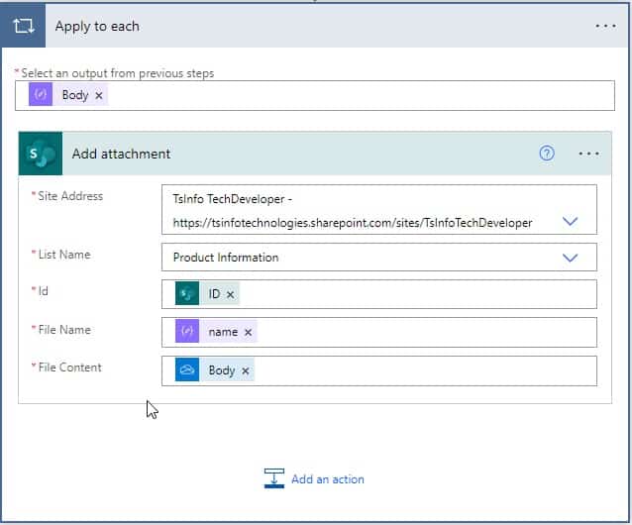This screenshot has height=525, width=632.
Task: Click the Add attachment header title
Action: (x=121, y=154)
